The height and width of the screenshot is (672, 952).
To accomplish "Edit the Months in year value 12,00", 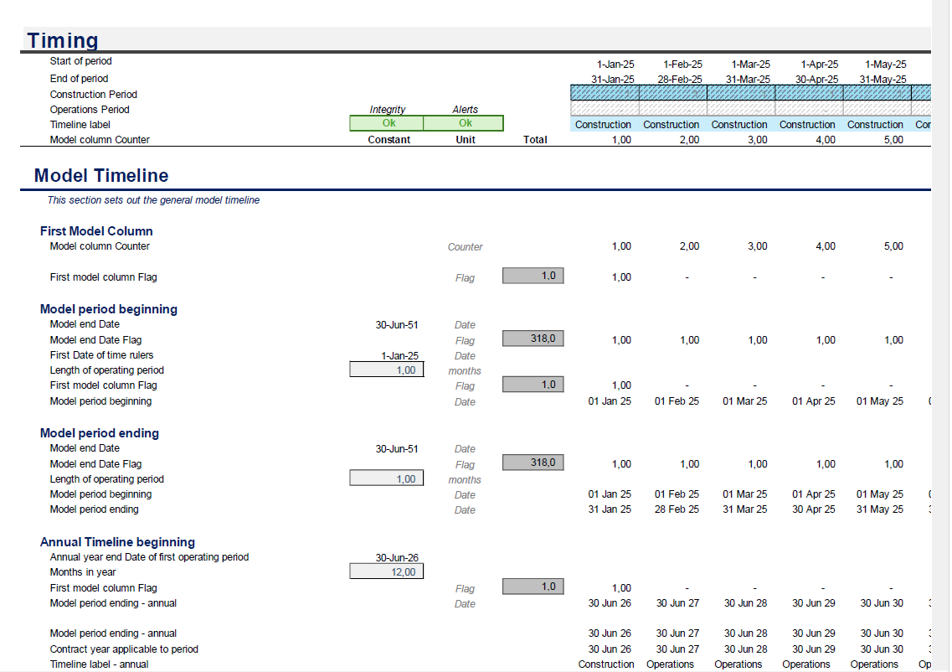I will (386, 571).
